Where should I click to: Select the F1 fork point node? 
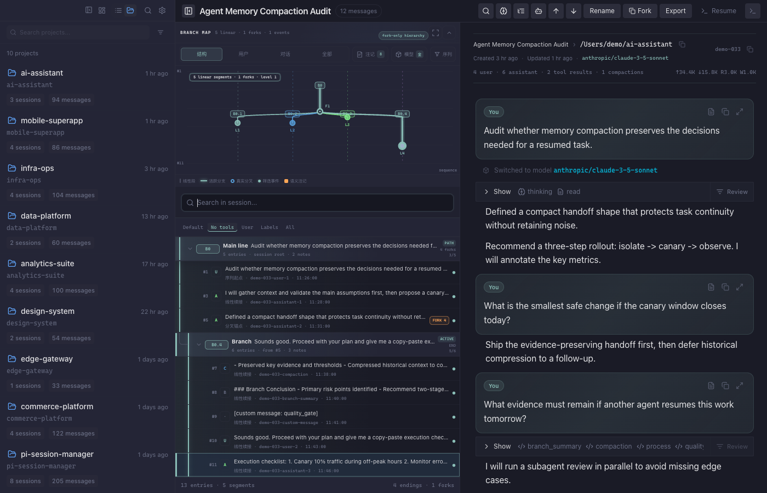(320, 112)
